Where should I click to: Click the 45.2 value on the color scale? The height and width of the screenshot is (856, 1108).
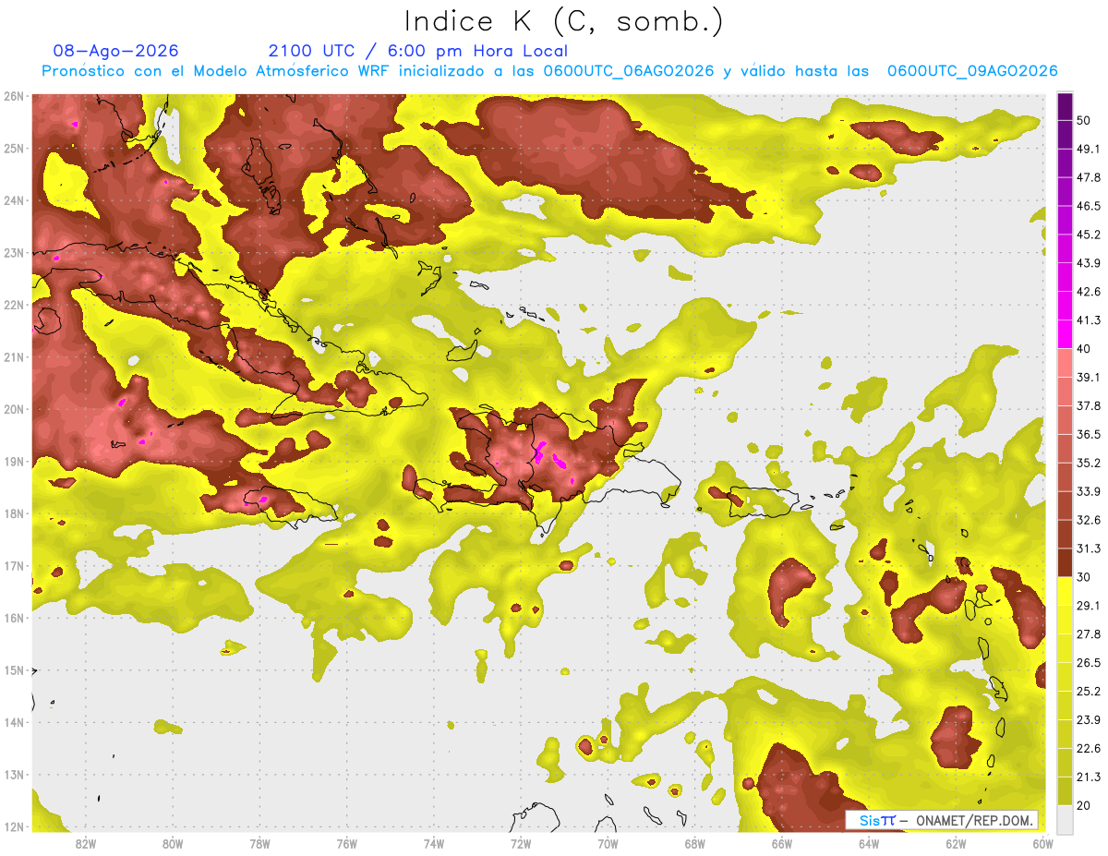pos(1089,235)
